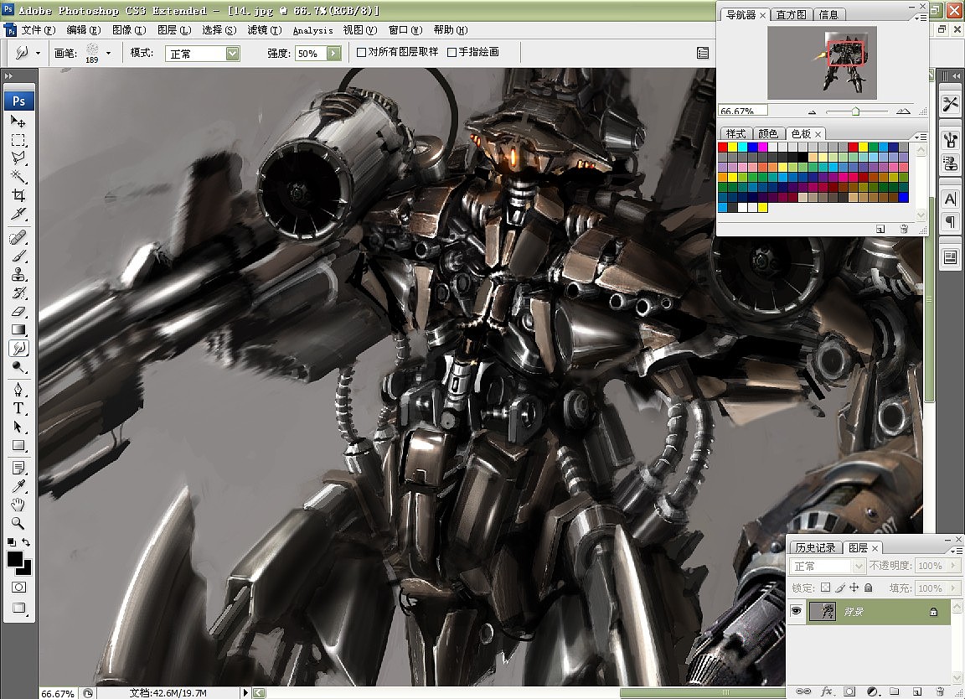This screenshot has height=699, width=965.
Task: Select the History Brush tool
Action: 18,293
